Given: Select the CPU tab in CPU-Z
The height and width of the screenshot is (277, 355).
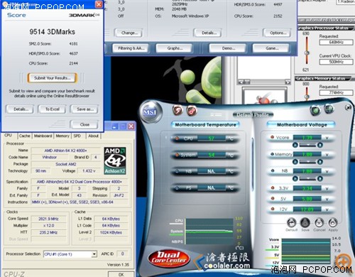Looking at the screenshot, I should click(9, 136).
